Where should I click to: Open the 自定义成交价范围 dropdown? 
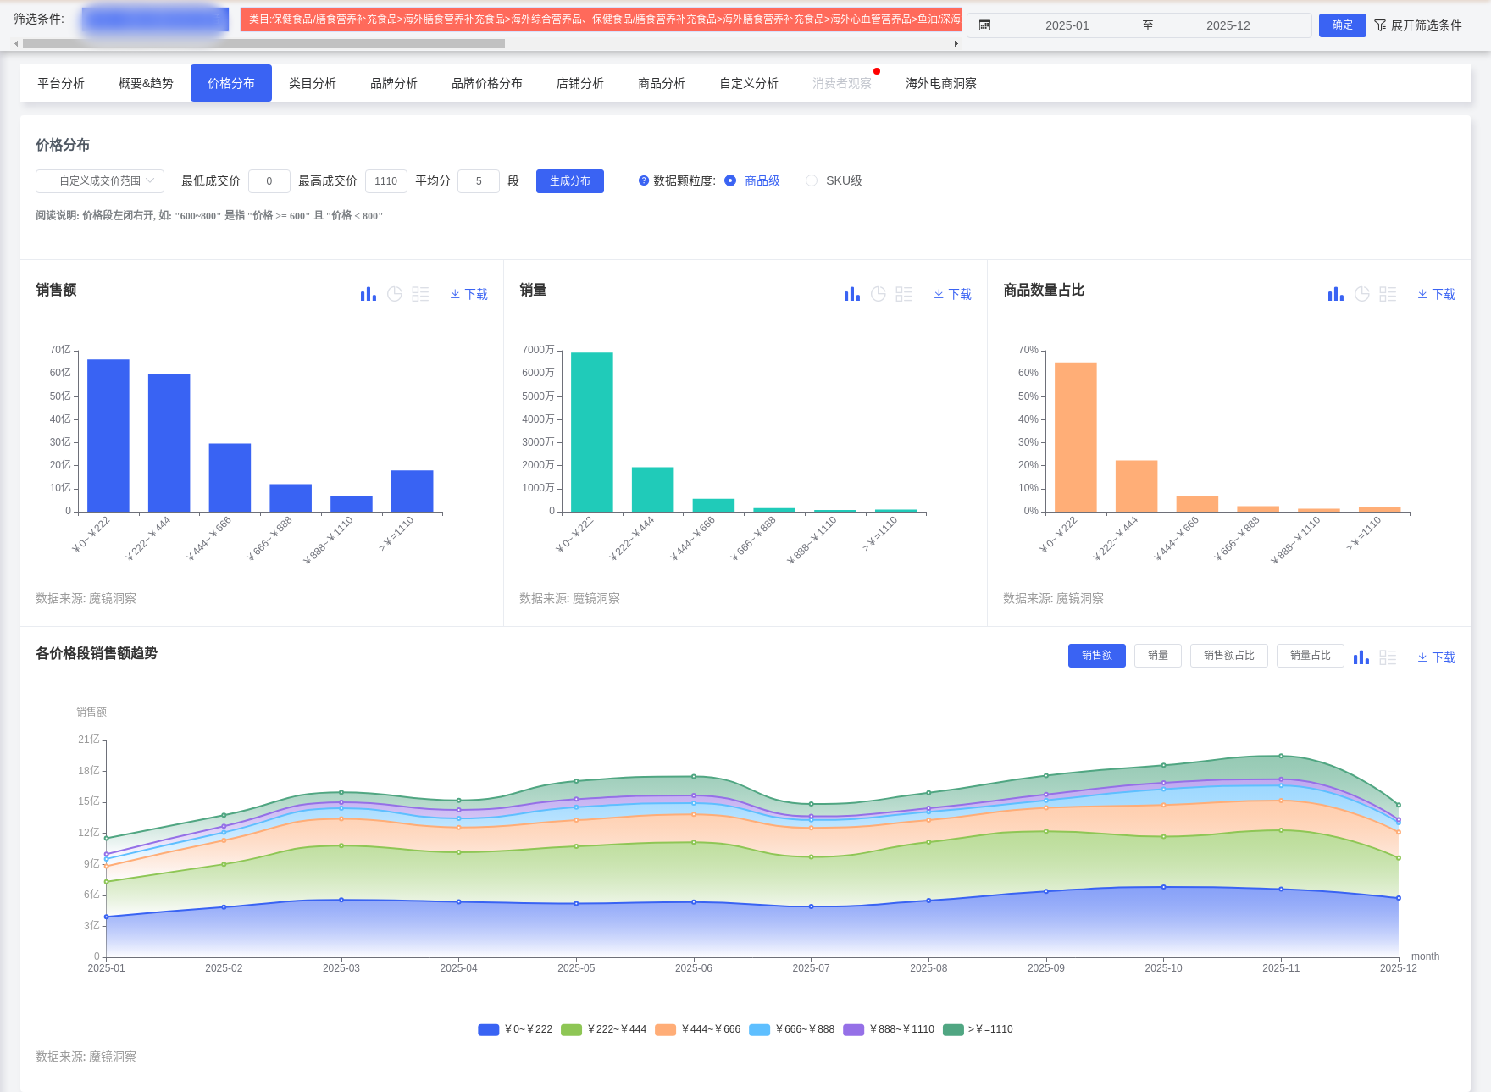[x=100, y=180]
